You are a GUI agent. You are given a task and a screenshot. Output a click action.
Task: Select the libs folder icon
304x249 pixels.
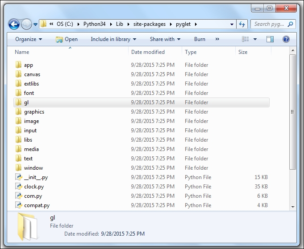18,139
